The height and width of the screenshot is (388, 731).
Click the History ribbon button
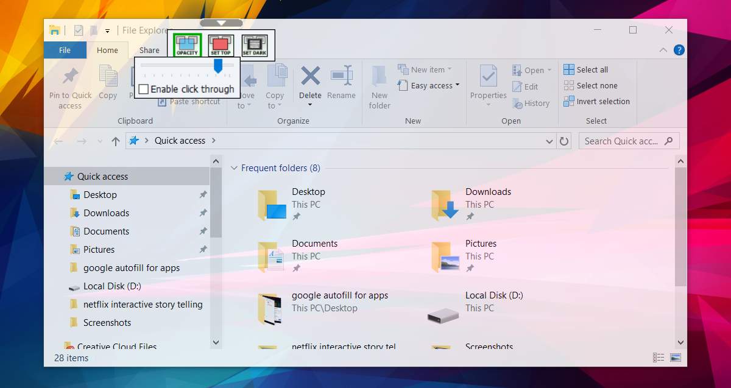(531, 103)
